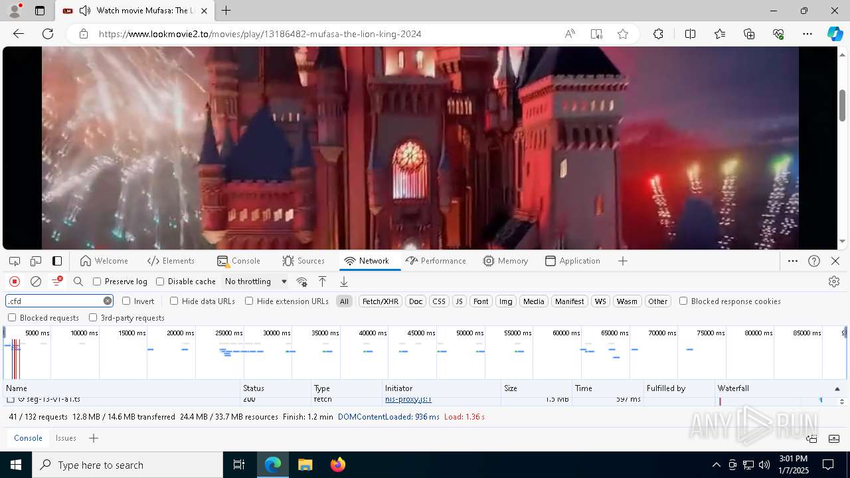Close the DevTools panel
The height and width of the screenshot is (478, 850).
tap(835, 261)
